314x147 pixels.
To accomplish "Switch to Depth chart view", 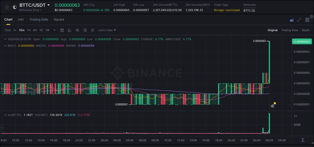I will coord(306,30).
